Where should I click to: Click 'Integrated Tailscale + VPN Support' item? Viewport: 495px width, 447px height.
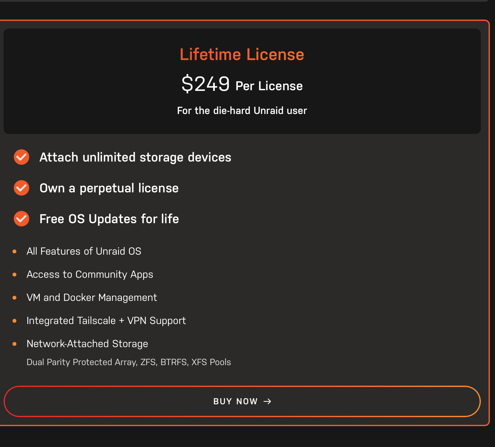point(106,321)
